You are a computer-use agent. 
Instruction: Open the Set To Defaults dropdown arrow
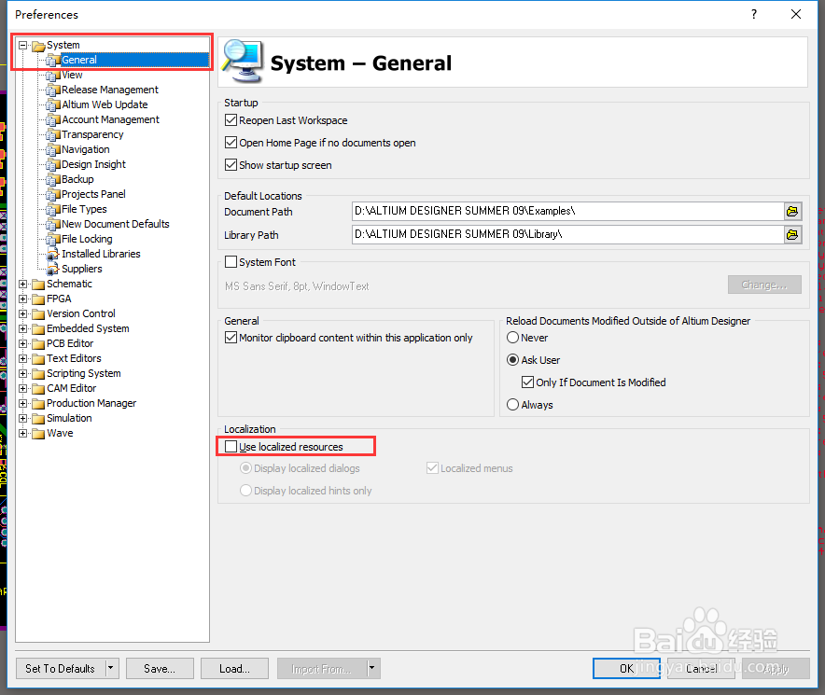click(x=112, y=668)
